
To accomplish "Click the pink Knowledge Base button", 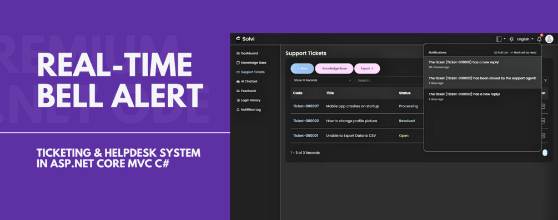I will 334,68.
